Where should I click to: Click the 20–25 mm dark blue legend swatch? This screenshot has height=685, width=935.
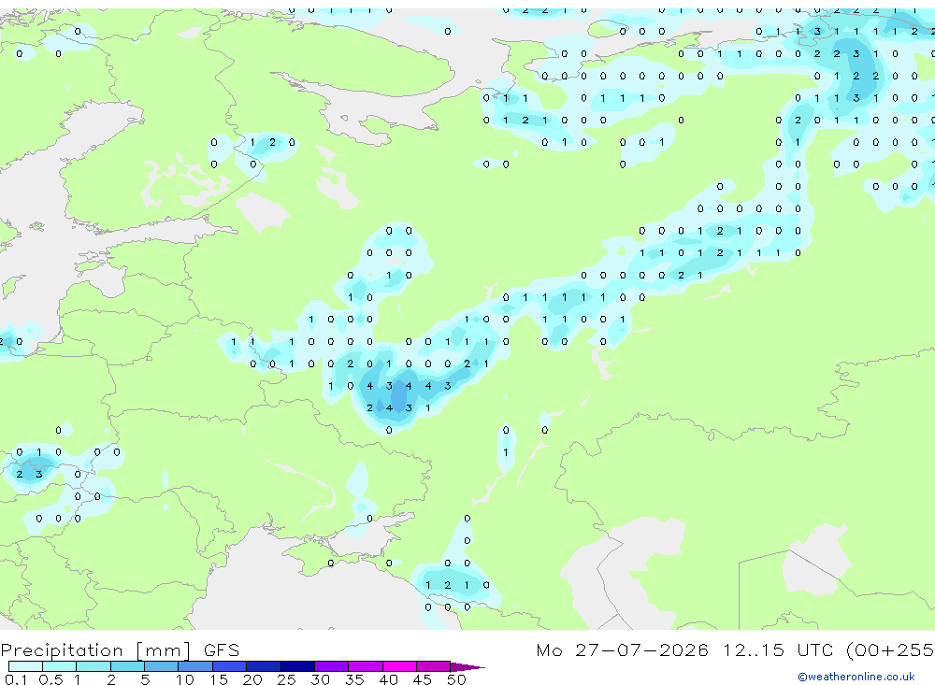coord(263,666)
